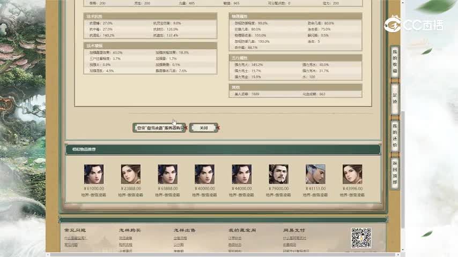This screenshot has width=458, height=257.
Task: Open 我的收藏 sidebar tab
Action: (395, 61)
